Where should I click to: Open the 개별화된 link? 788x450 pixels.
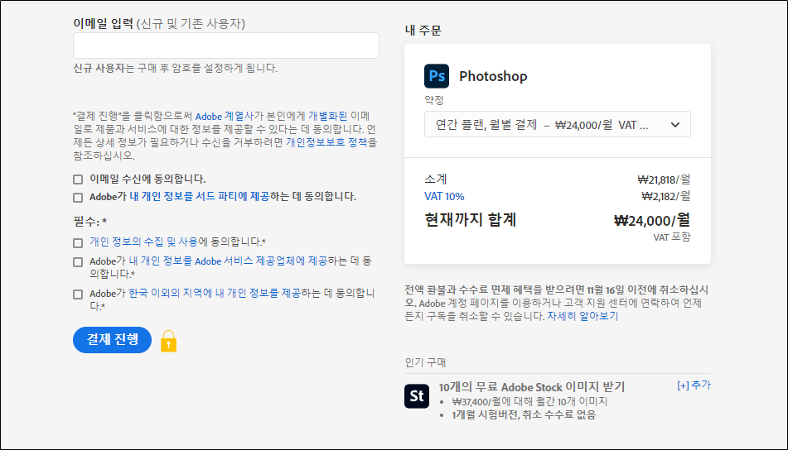tap(327, 117)
